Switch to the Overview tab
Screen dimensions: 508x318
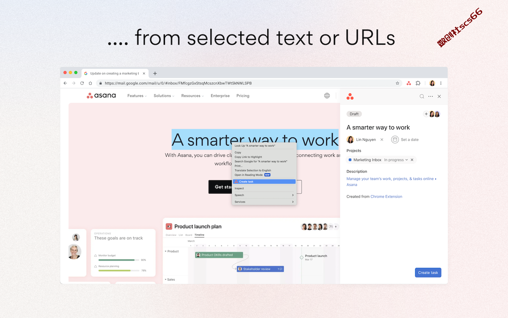(171, 235)
